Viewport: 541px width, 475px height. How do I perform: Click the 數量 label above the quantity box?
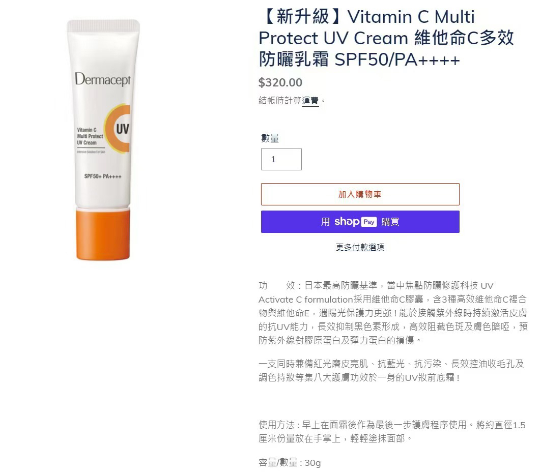tap(270, 138)
